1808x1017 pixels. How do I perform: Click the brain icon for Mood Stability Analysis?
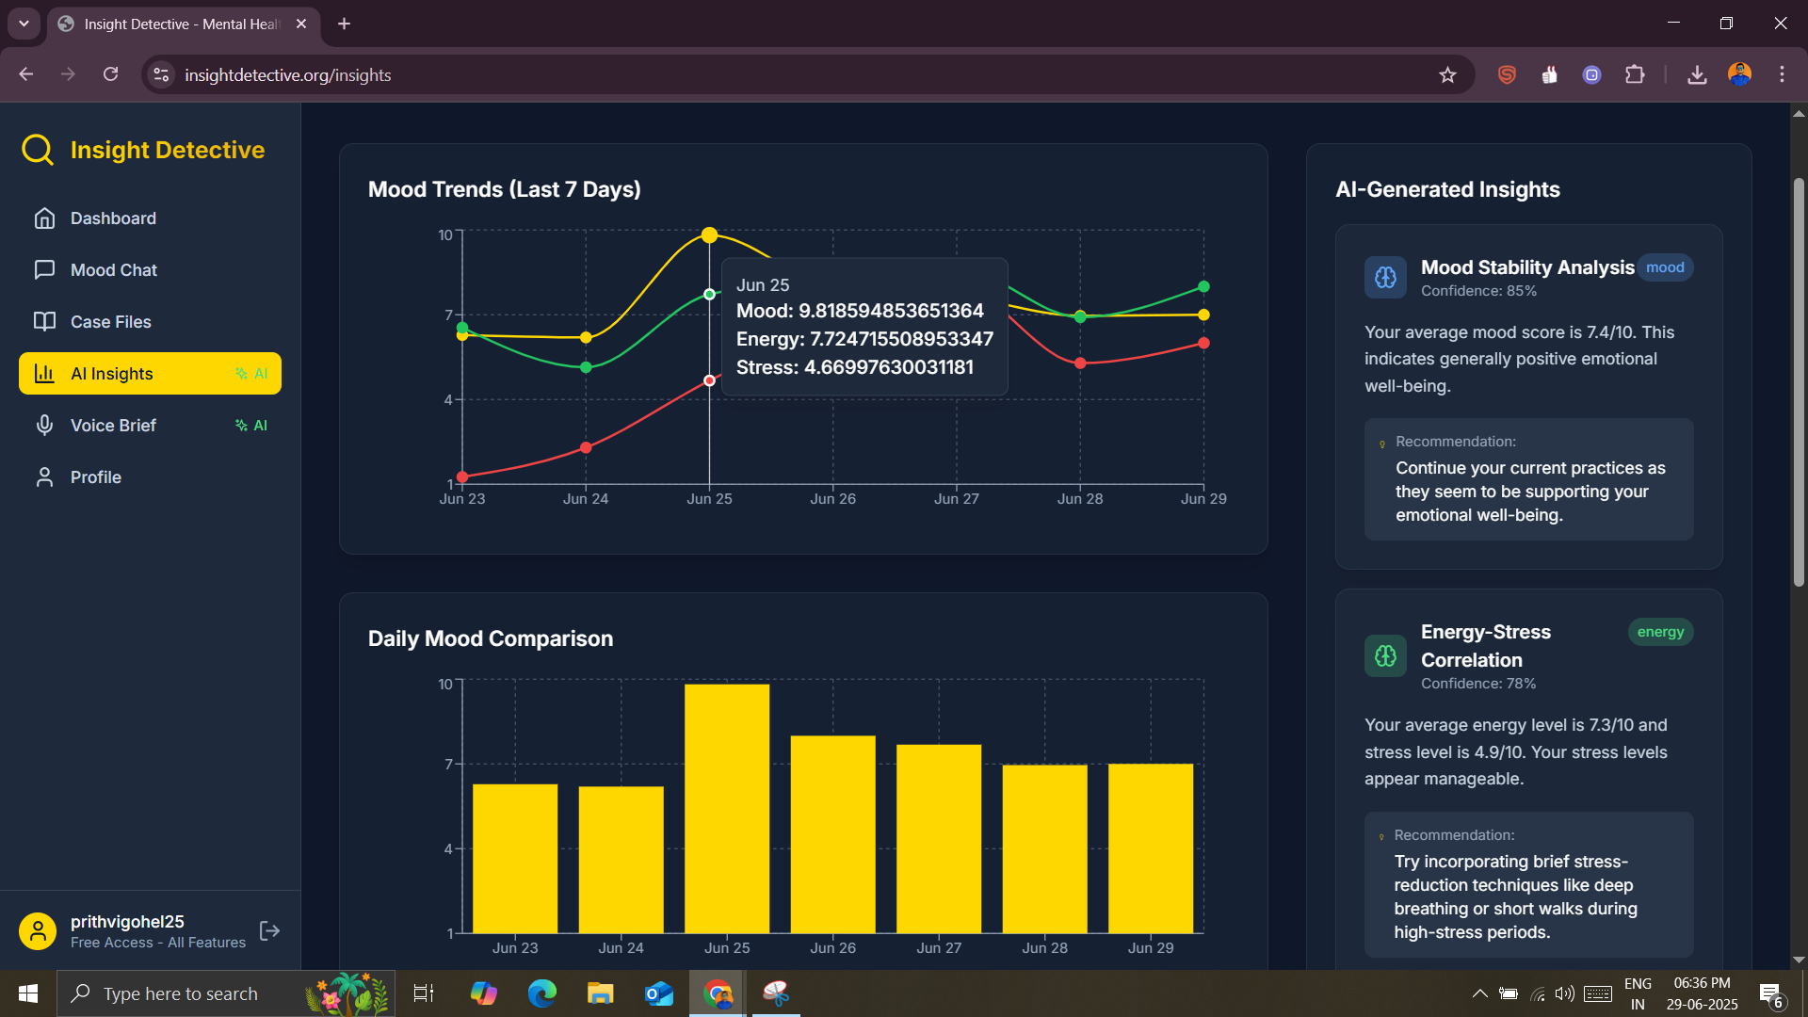(x=1385, y=278)
